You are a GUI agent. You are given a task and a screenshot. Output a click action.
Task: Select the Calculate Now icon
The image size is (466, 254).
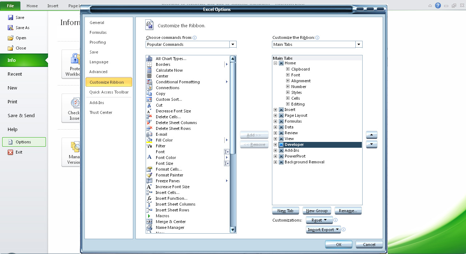click(149, 70)
